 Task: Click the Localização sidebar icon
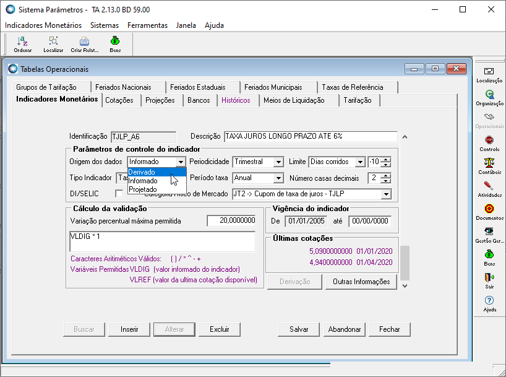tap(489, 75)
